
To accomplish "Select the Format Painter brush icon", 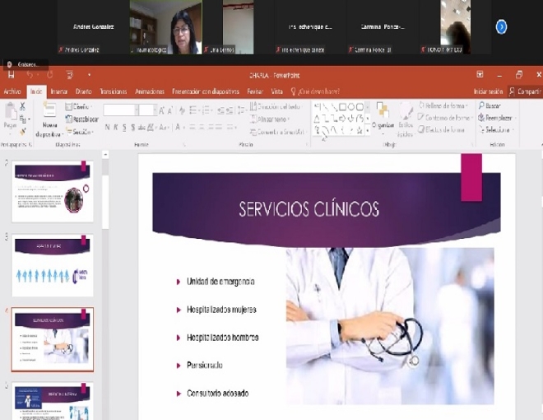I will 23,131.
